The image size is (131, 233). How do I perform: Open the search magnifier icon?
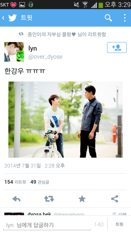(x=108, y=18)
